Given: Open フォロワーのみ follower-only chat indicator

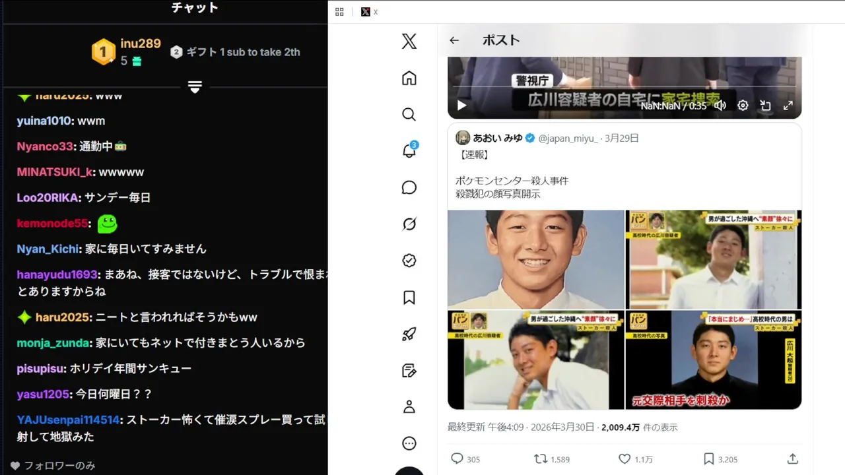Looking at the screenshot, I should pos(53,466).
